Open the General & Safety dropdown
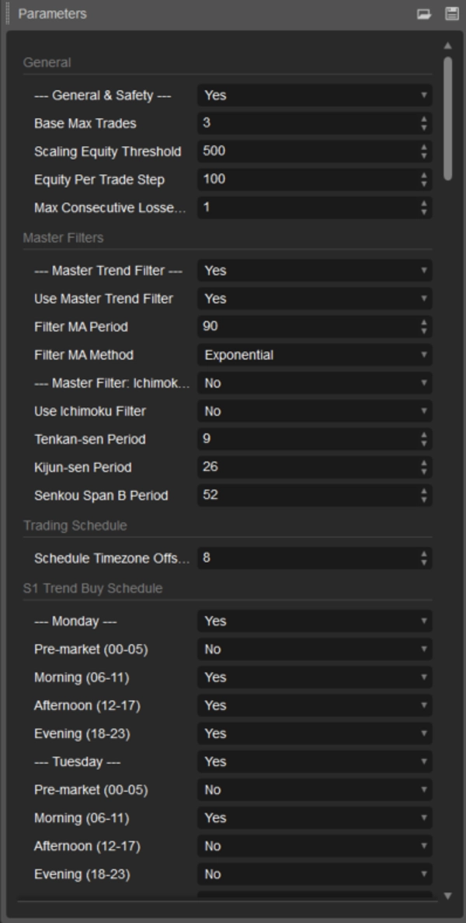The image size is (466, 923). [x=314, y=93]
